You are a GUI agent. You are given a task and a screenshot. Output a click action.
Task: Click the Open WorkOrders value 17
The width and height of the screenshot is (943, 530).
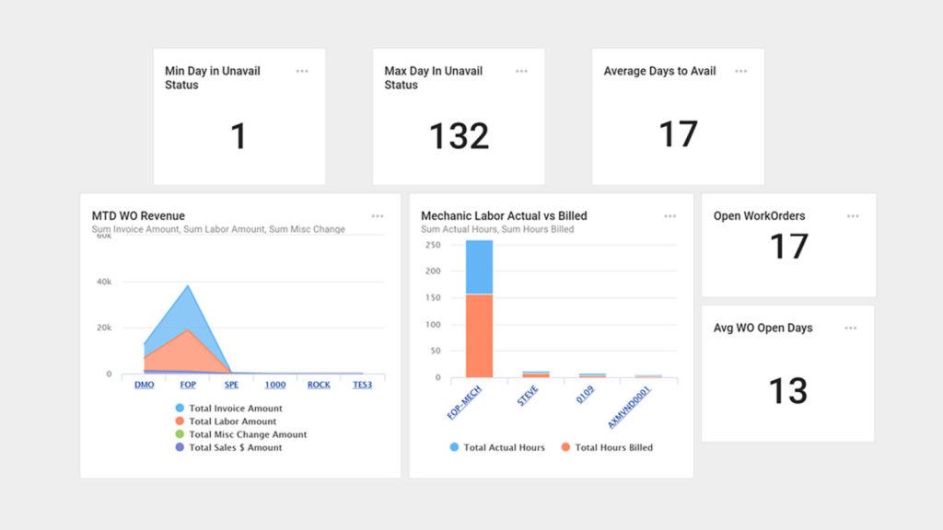[x=788, y=247]
